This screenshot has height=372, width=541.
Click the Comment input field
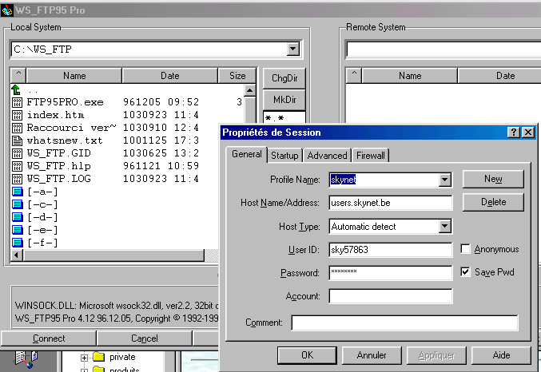pos(404,323)
